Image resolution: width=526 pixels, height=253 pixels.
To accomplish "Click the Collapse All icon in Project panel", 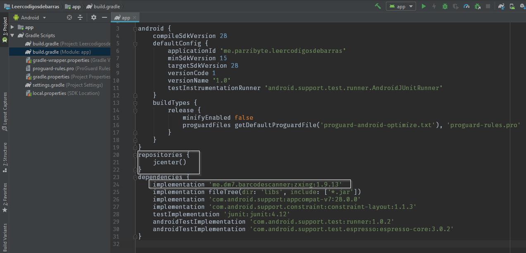I will coord(80,17).
